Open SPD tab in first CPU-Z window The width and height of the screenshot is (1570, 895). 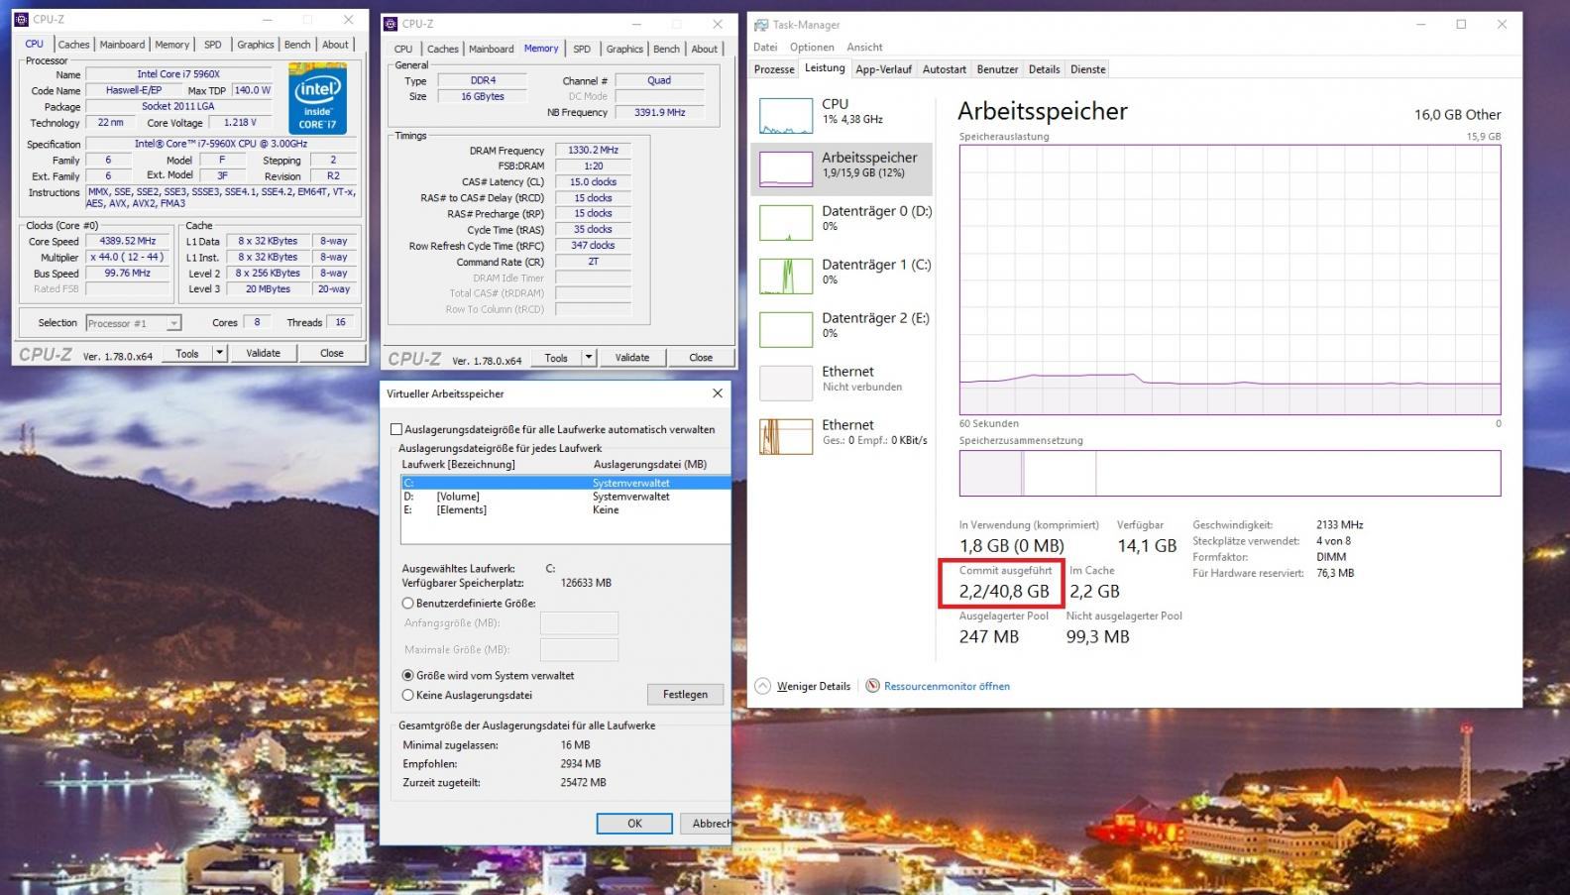click(x=212, y=45)
